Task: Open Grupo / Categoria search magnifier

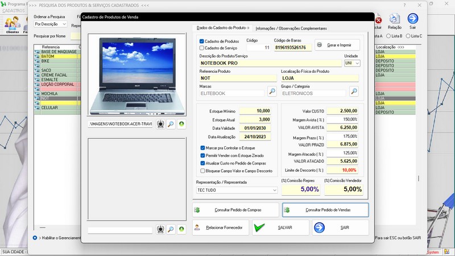Action: point(354,92)
